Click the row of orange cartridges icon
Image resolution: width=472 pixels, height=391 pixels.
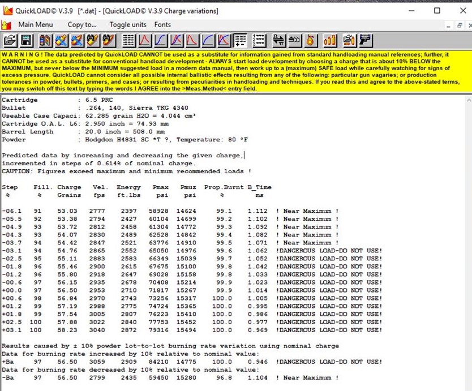tap(330, 40)
